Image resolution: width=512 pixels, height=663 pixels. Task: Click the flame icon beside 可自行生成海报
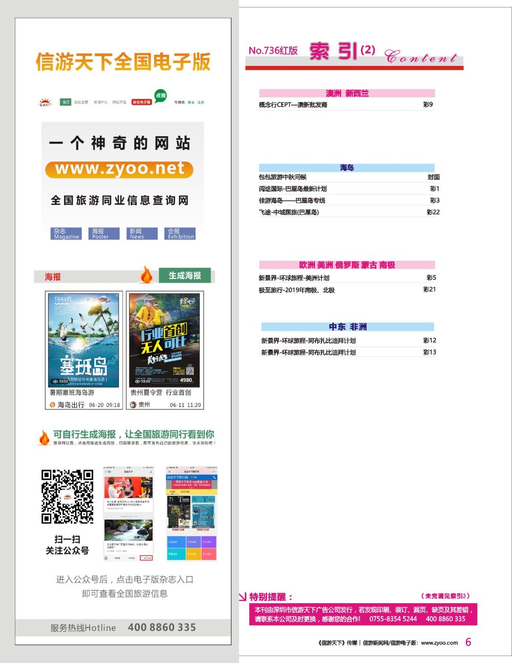(x=44, y=438)
